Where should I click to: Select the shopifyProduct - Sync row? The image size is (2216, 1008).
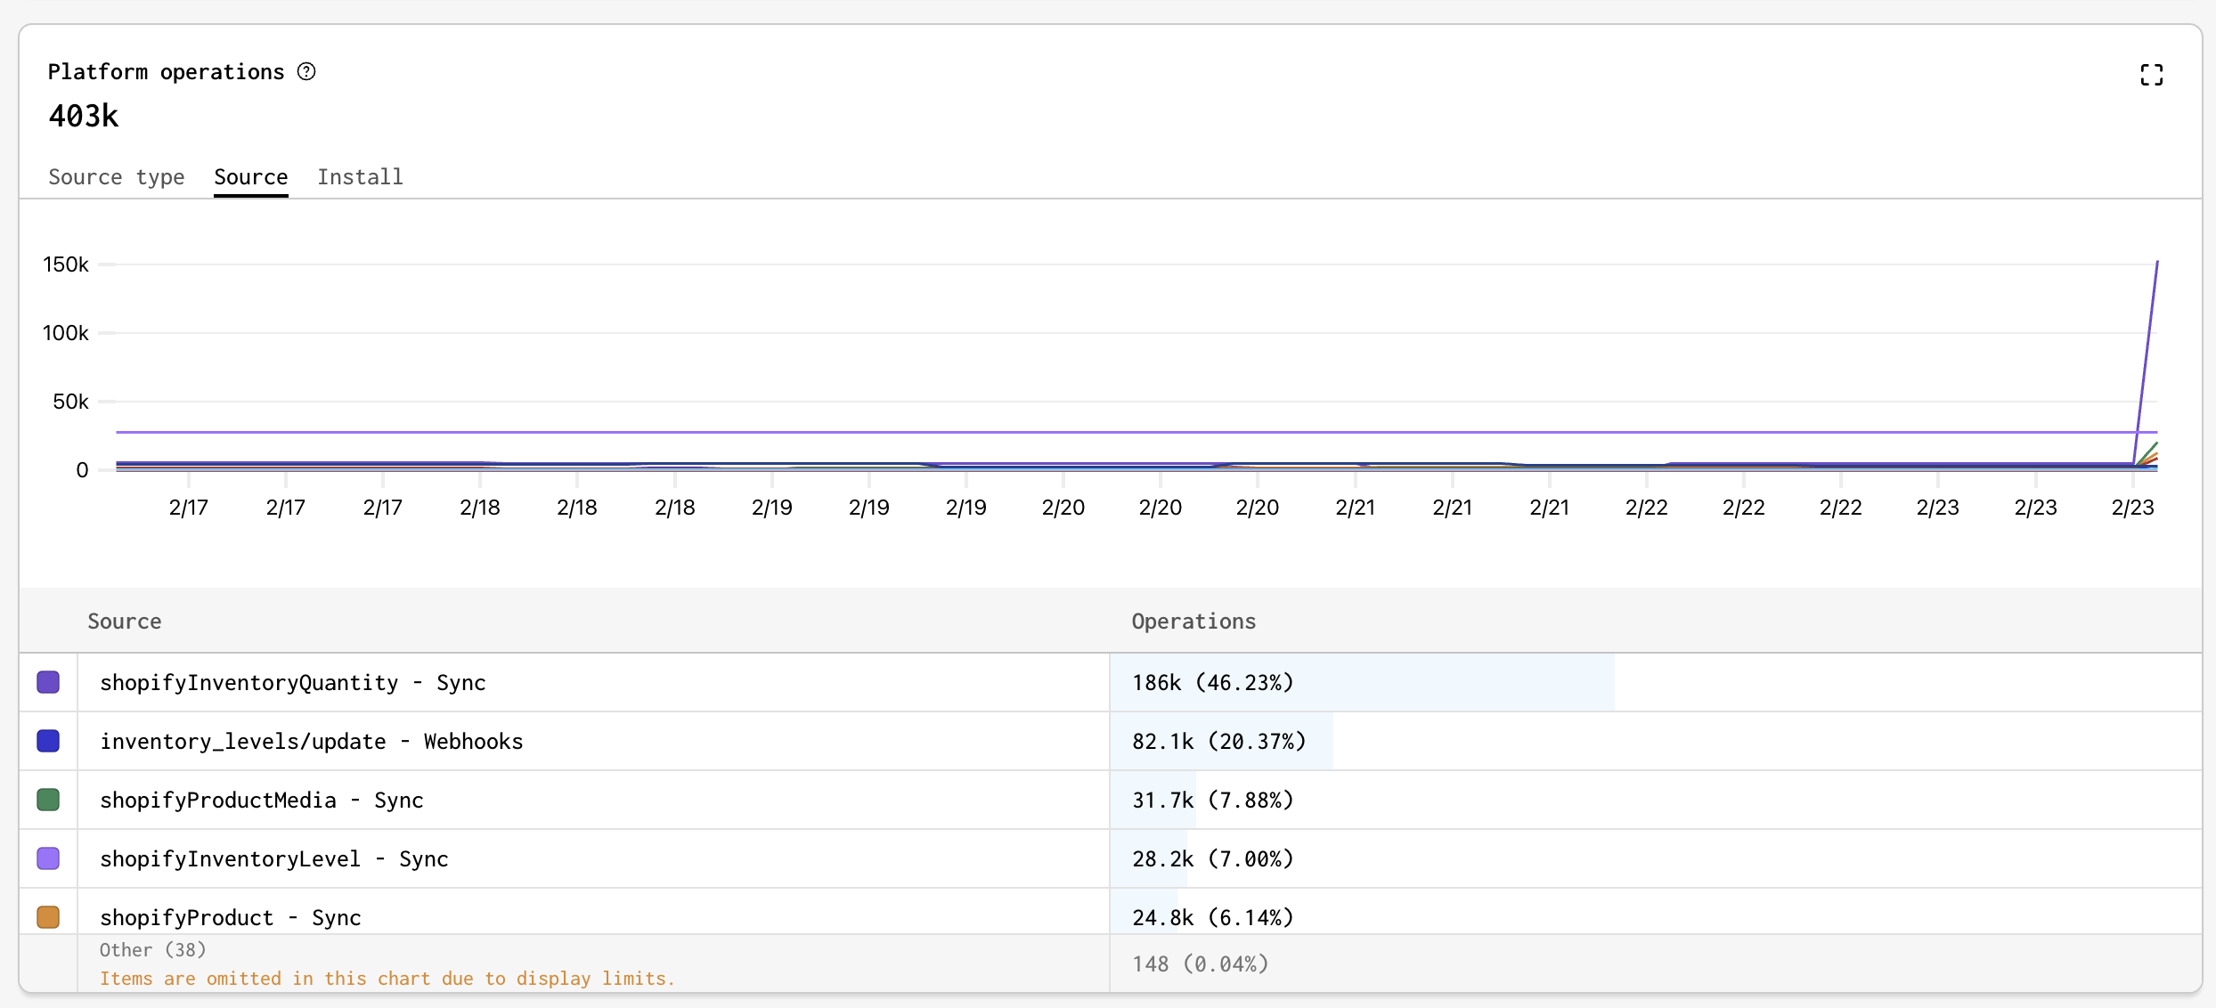pos(231,917)
